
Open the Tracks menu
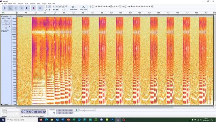point(26,4)
